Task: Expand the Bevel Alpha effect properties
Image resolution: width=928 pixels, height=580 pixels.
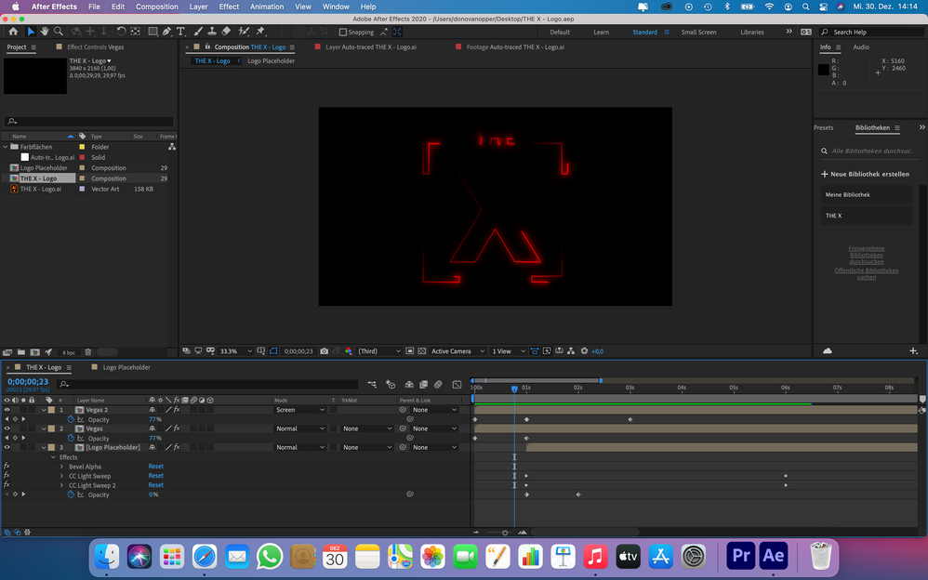Action: click(x=61, y=467)
